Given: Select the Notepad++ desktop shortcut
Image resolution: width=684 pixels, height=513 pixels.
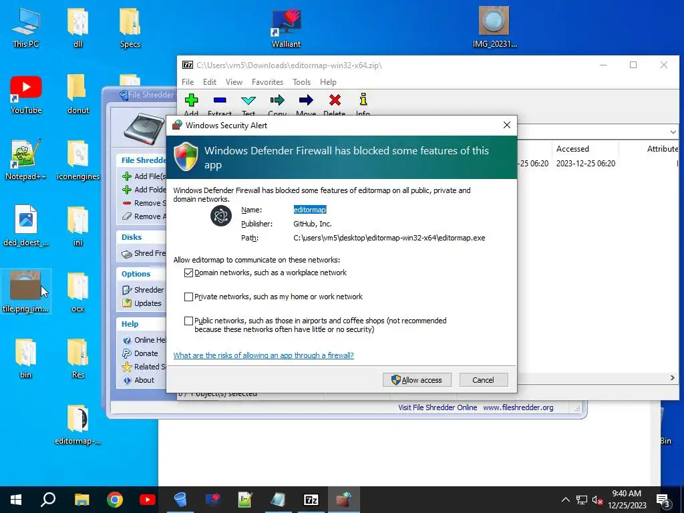Looking at the screenshot, I should click(25, 160).
